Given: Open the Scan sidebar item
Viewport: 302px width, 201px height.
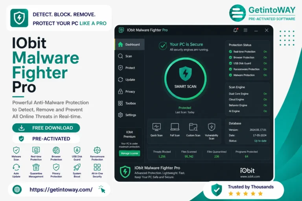Looking at the screenshot, I should click(130, 56).
